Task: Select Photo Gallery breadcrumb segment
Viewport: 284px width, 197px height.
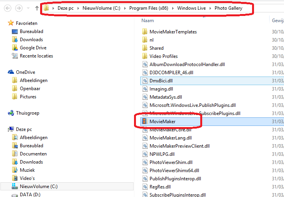Action: [x=228, y=8]
